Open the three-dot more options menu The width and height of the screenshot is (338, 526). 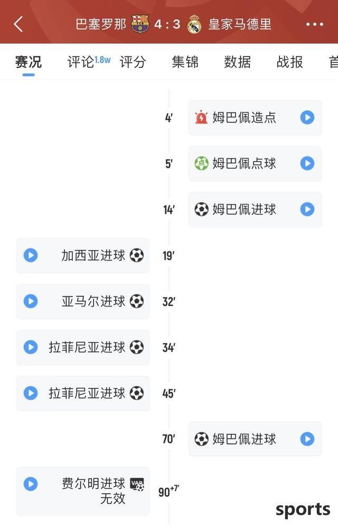point(315,24)
